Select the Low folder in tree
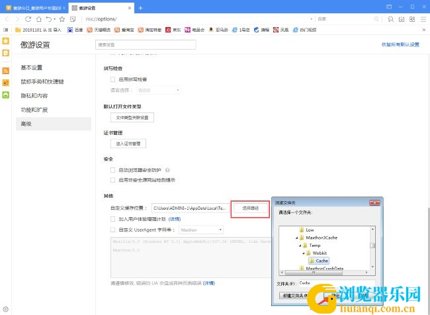The width and height of the screenshot is (430, 315). click(x=306, y=230)
